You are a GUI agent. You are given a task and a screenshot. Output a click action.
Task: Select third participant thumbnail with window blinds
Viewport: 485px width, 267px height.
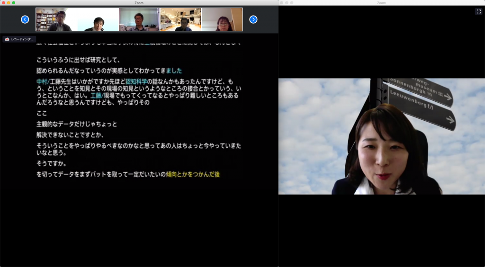point(139,19)
